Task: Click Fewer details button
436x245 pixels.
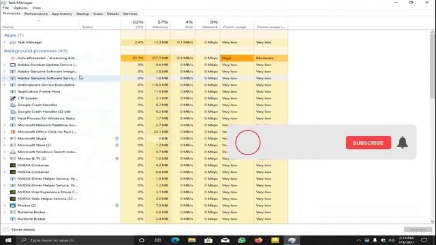Action: pos(19,229)
